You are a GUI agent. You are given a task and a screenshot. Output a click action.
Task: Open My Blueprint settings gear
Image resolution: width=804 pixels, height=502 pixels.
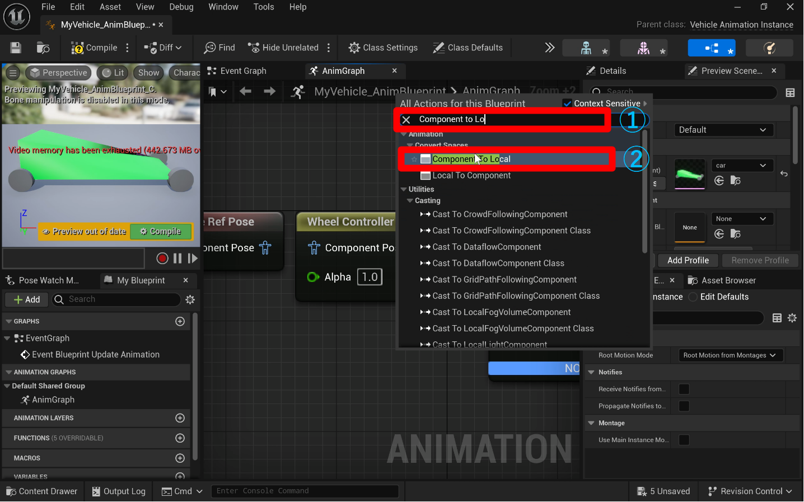tap(190, 300)
